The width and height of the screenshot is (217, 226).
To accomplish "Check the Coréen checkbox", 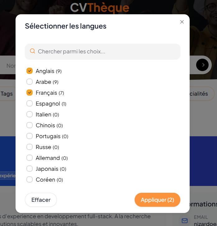I will [x=30, y=180].
